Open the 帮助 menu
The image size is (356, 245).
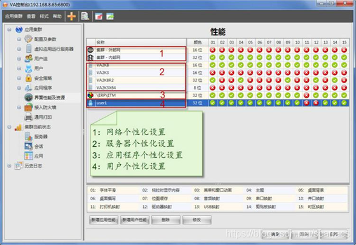pos(57,16)
